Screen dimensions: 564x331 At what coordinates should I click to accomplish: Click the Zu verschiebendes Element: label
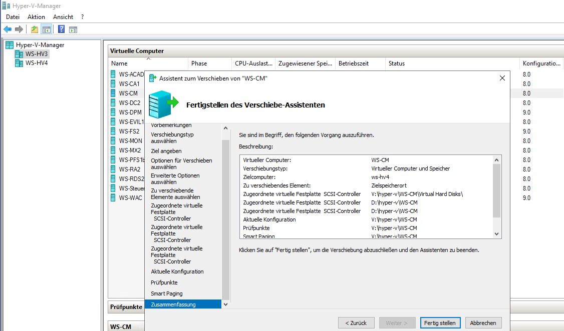pyautogui.click(x=276, y=185)
